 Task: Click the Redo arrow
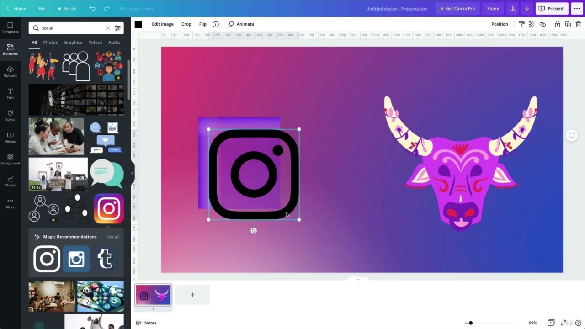pos(106,8)
